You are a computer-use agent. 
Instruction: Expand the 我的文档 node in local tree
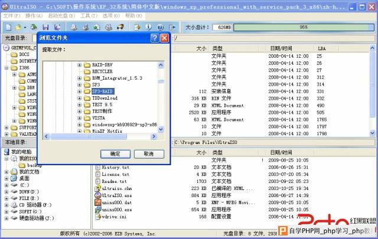[x=6, y=172]
